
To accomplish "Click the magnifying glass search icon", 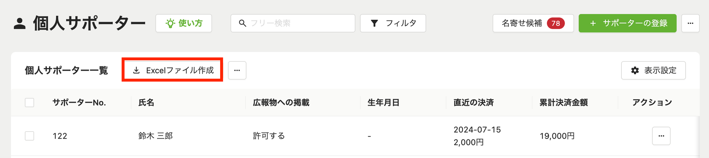I will (x=242, y=23).
